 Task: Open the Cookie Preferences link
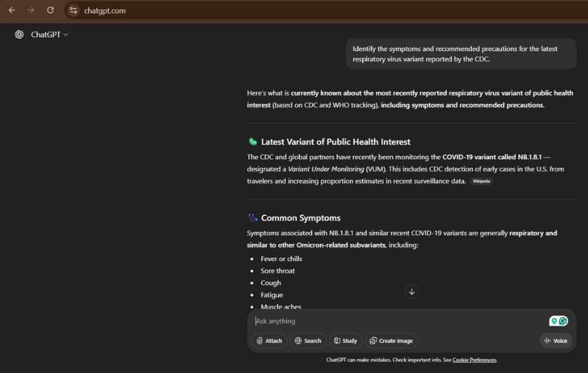click(474, 360)
